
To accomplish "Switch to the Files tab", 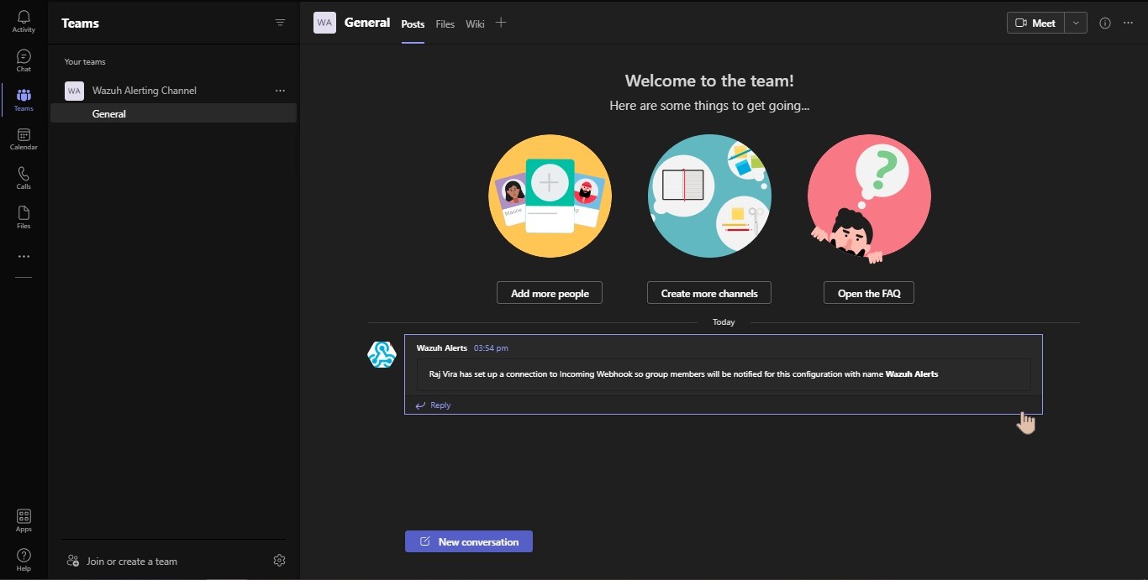I will pos(445,24).
